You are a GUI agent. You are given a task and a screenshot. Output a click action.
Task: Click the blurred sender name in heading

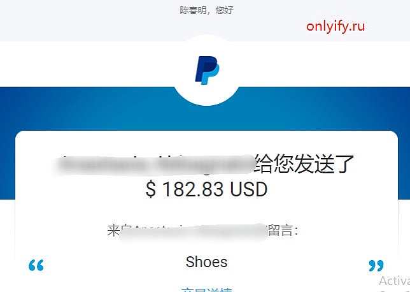[155, 164]
